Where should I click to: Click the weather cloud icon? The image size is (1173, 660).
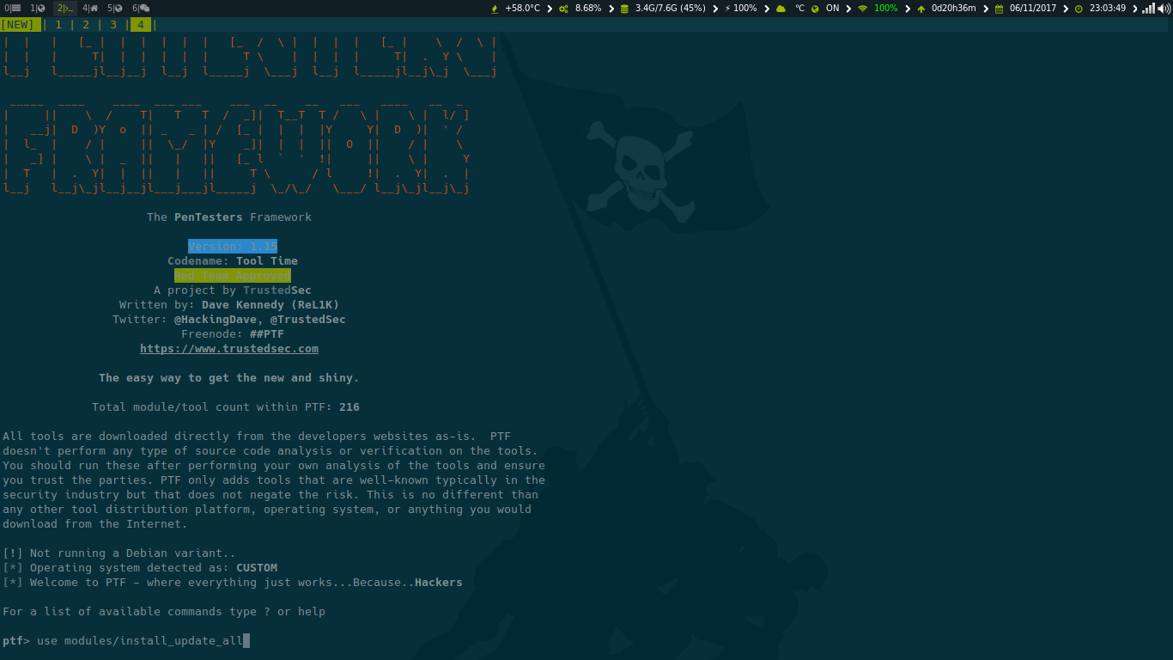tap(781, 9)
